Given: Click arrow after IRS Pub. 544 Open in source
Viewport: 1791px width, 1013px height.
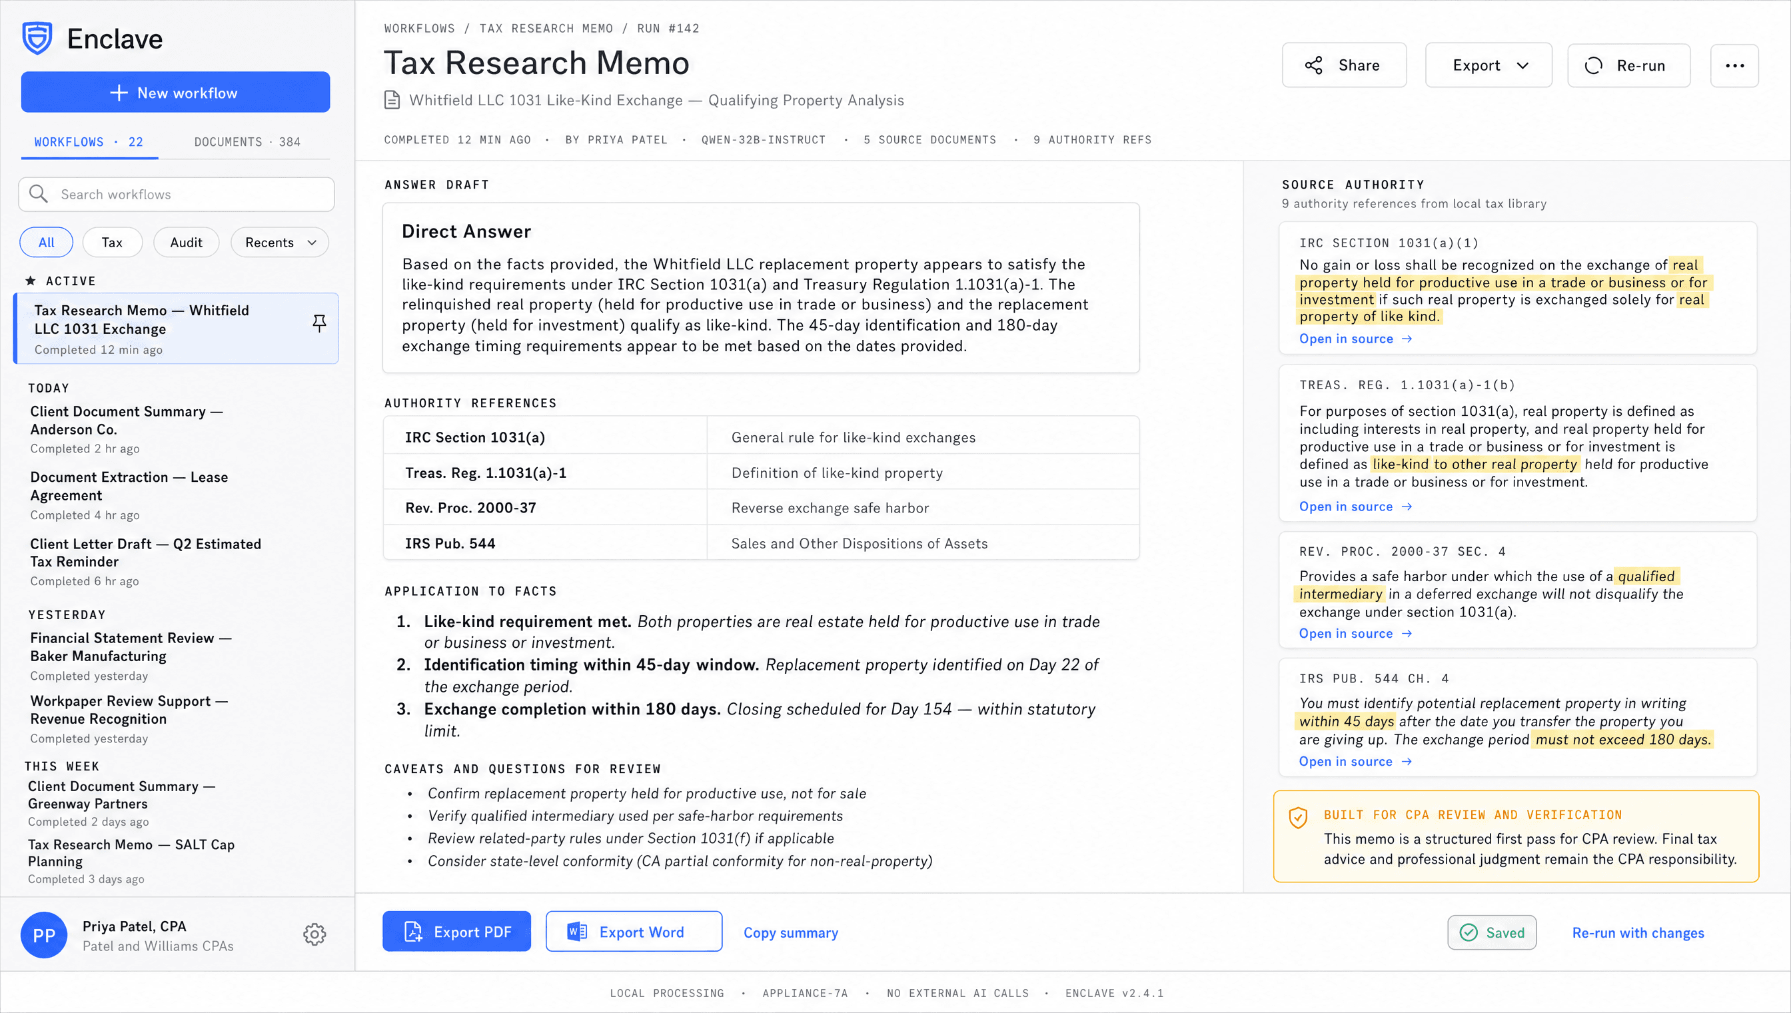Looking at the screenshot, I should [x=1407, y=762].
